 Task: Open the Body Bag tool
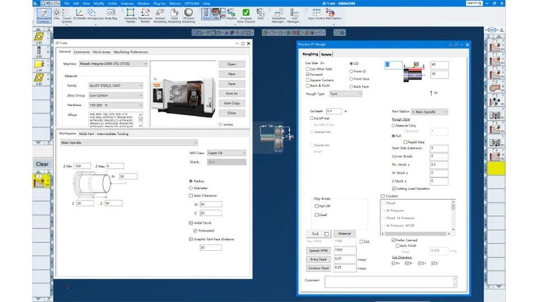pyautogui.click(x=111, y=15)
